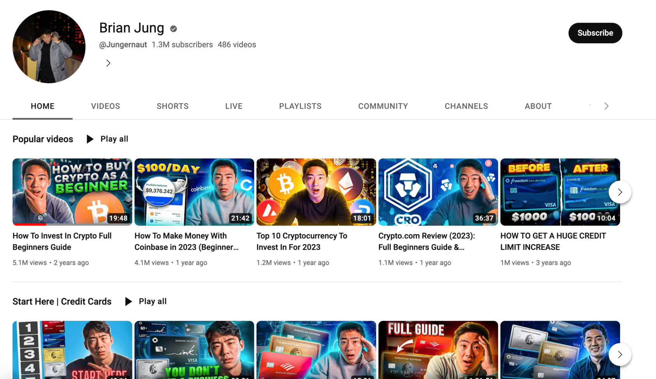Open Brian Jung's round profile picture

49,46
